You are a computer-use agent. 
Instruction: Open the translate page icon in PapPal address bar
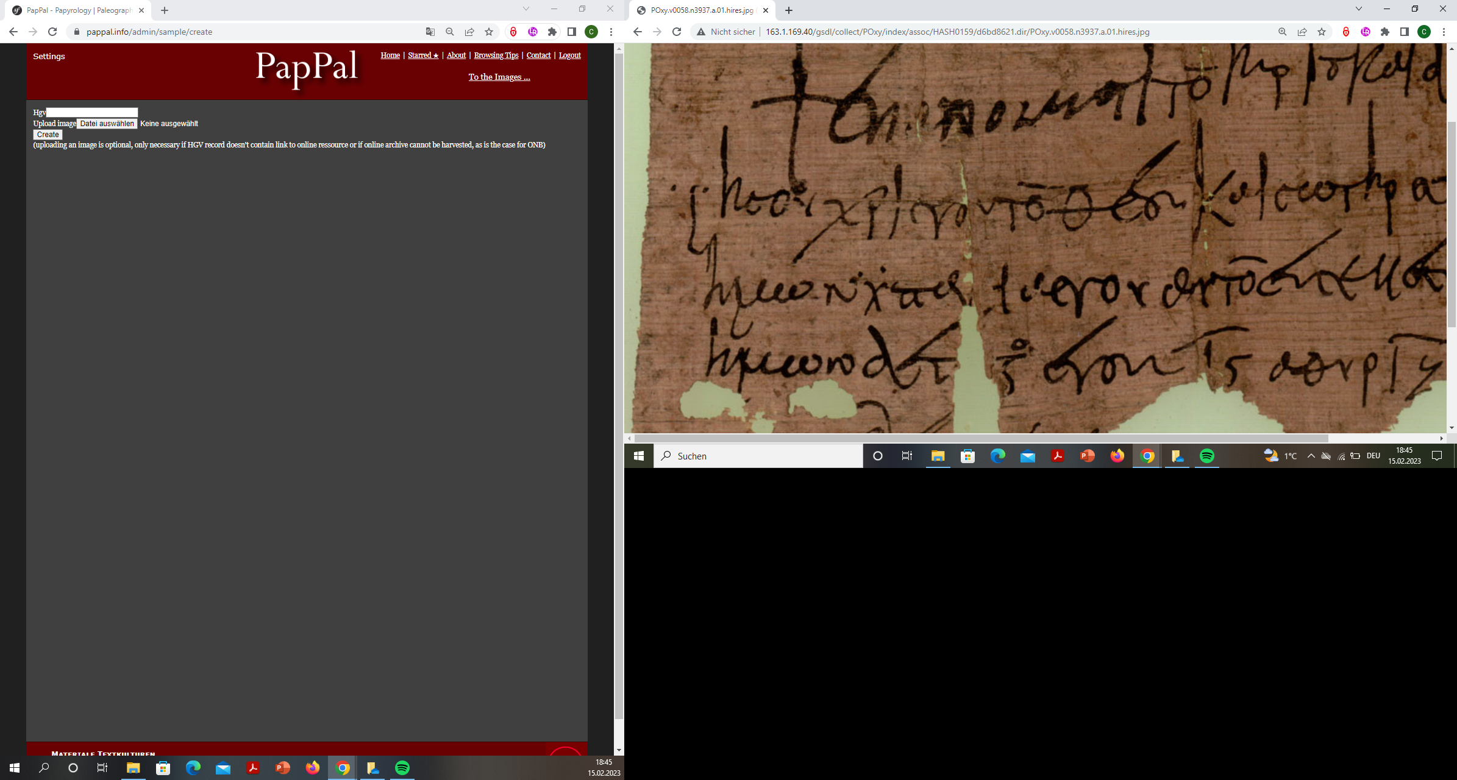point(430,32)
